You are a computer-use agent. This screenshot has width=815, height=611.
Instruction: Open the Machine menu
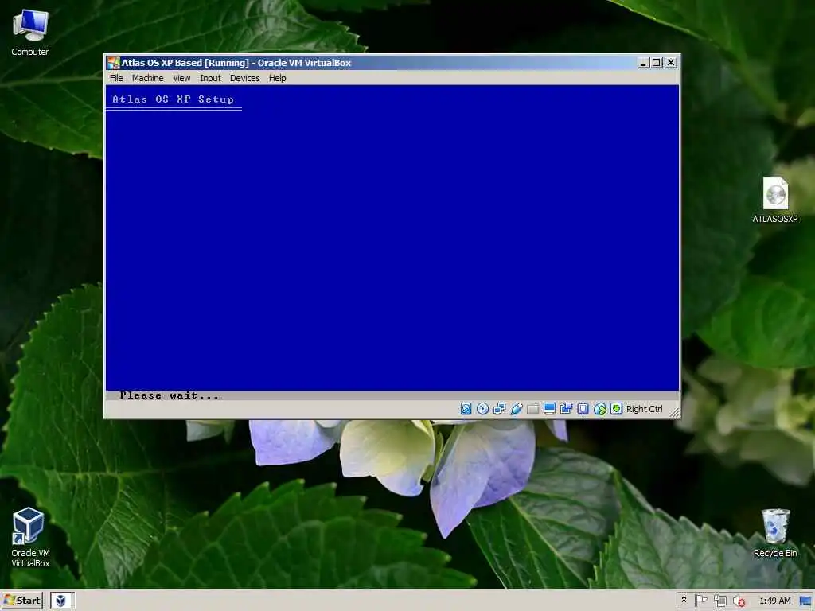click(x=147, y=78)
